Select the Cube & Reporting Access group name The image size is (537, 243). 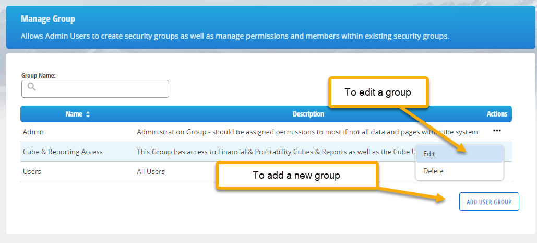[63, 152]
